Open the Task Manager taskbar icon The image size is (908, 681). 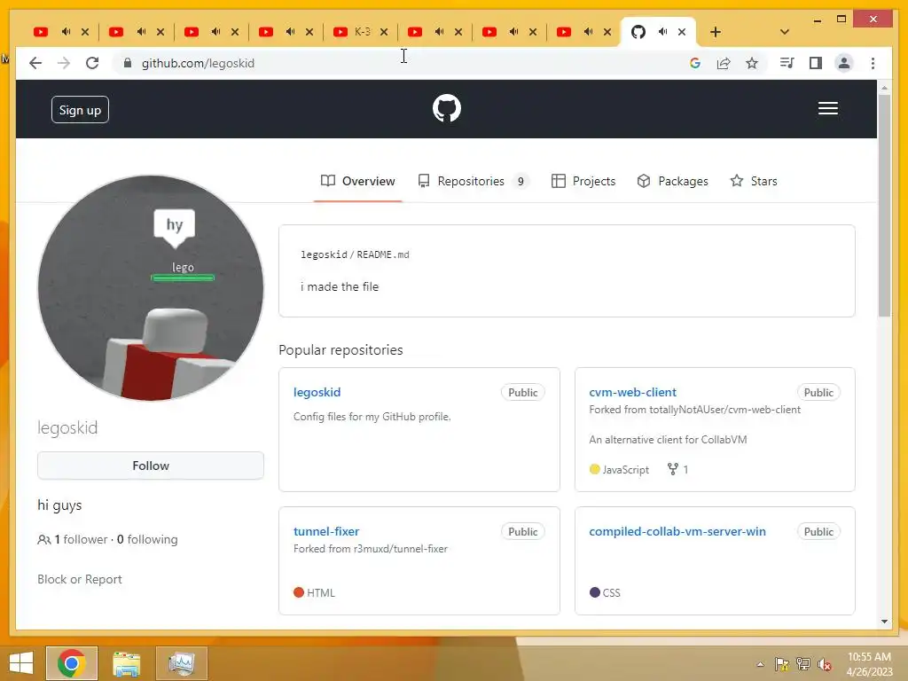[x=181, y=663]
